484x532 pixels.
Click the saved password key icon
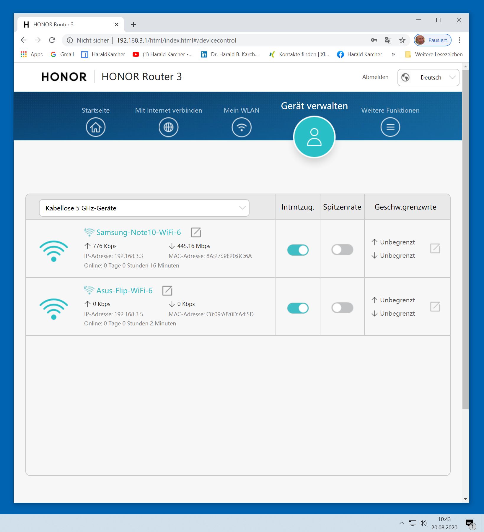point(374,40)
